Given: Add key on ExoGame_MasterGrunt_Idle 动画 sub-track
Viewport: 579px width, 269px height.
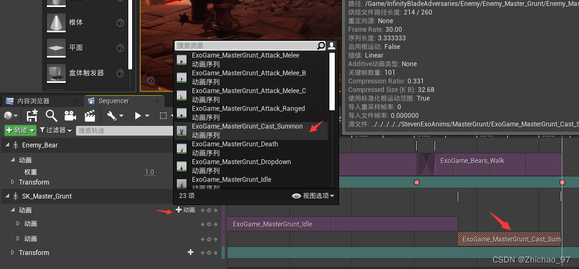Looking at the screenshot, I should 209,224.
